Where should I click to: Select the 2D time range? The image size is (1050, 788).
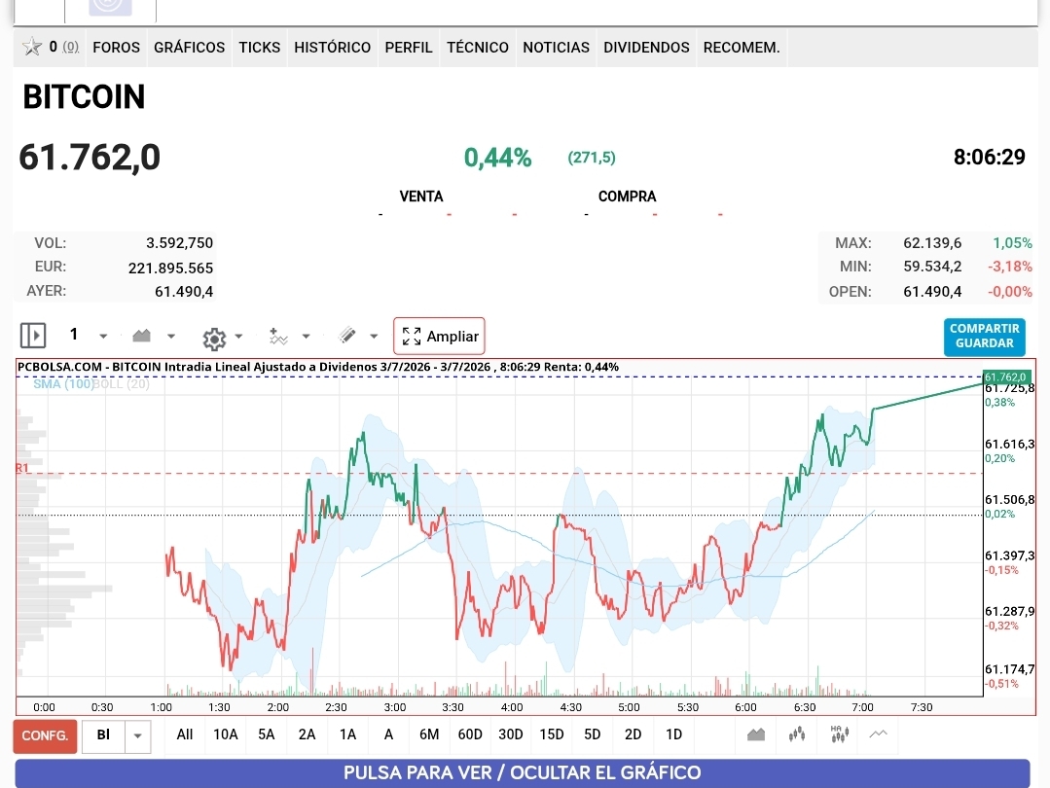coord(633,734)
